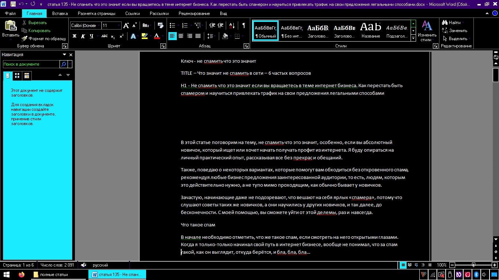Image resolution: width=499 pixels, height=280 pixels.
Task: Apply Без интервала style
Action: click(x=292, y=31)
